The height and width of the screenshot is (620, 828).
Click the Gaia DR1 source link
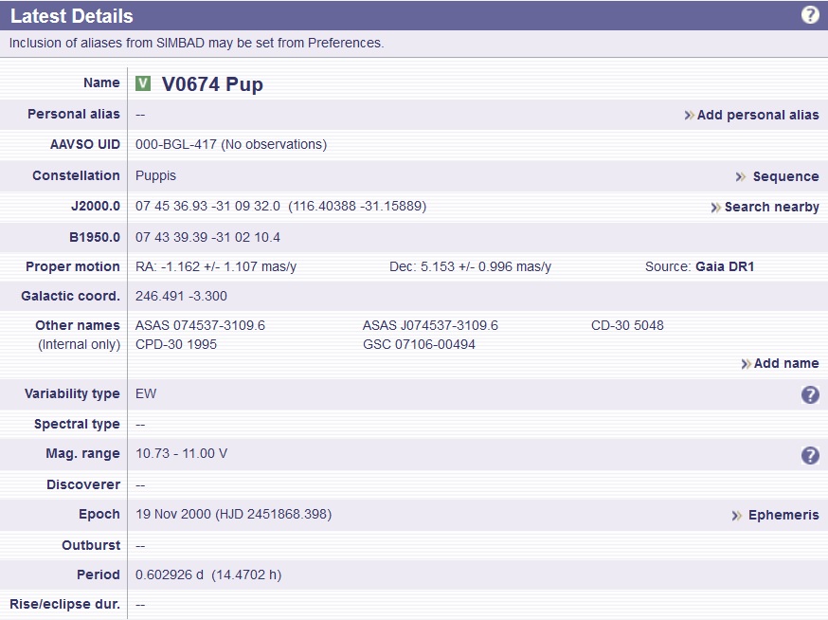pos(725,266)
